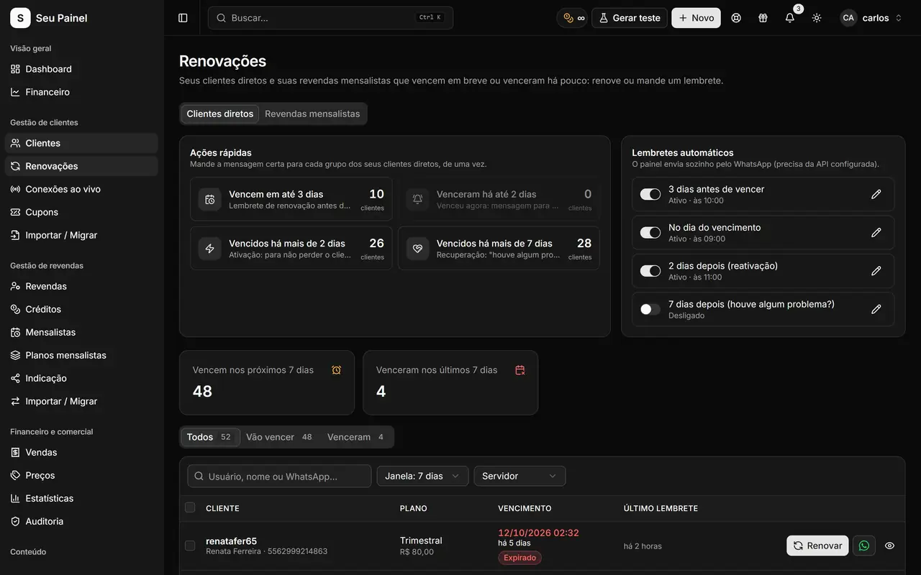Switch theme with the sun icon

[x=817, y=18]
